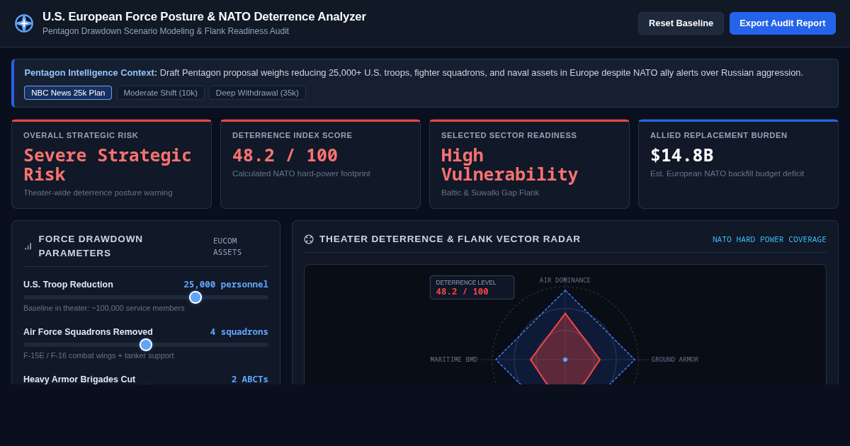Click NATO HARD POWER COVERAGE label
The image size is (850, 446).
tap(769, 239)
